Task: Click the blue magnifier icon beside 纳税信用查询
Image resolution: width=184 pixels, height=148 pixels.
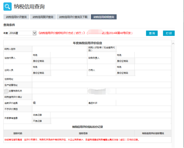Action: (x=7, y=7)
